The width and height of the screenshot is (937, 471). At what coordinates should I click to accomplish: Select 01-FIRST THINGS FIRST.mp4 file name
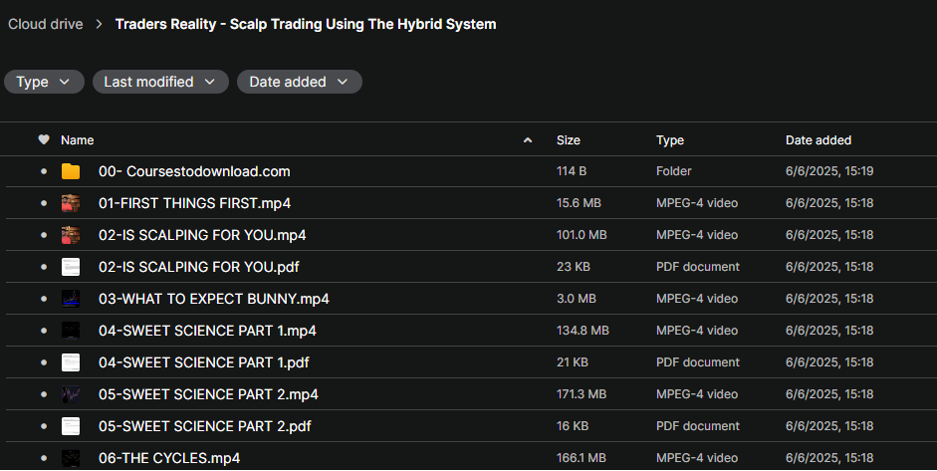tap(194, 203)
